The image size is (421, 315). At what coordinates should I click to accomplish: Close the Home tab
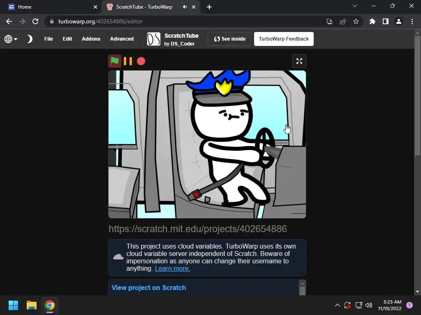point(95,7)
